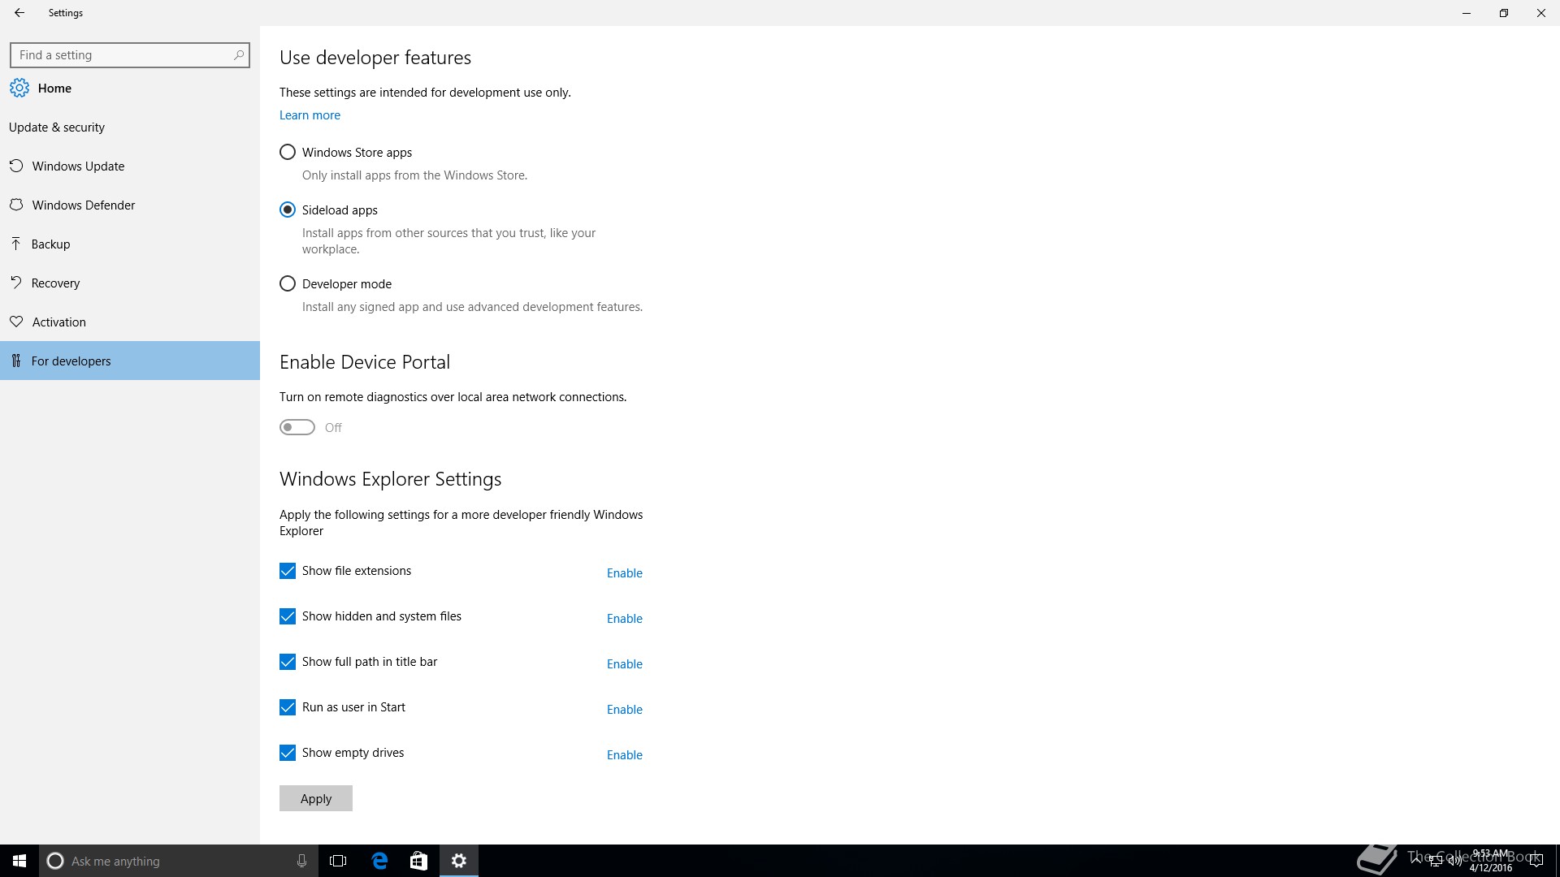The height and width of the screenshot is (877, 1560).
Task: Click the taskbar clock and date
Action: [x=1490, y=861]
